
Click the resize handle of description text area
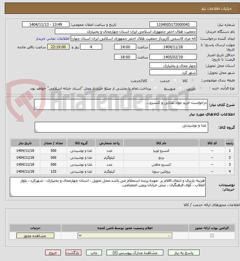tap(36, 108)
